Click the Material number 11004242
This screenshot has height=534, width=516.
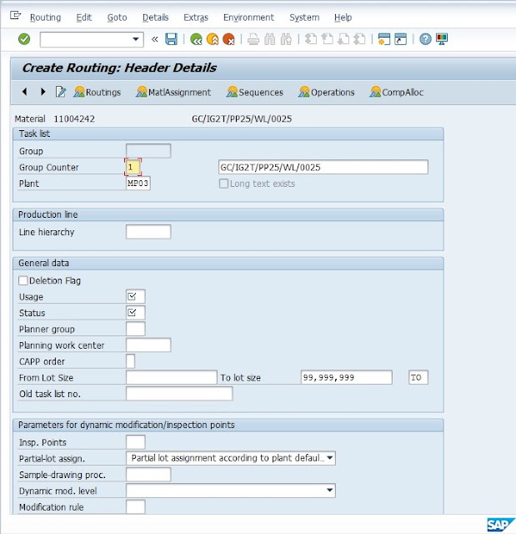pos(74,118)
